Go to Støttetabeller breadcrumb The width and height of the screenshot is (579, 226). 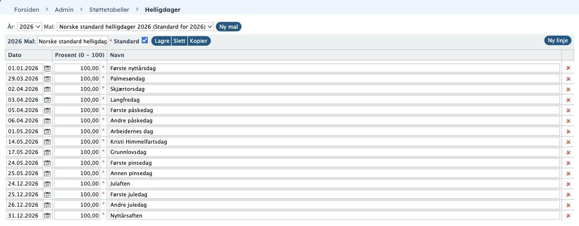[x=108, y=9]
